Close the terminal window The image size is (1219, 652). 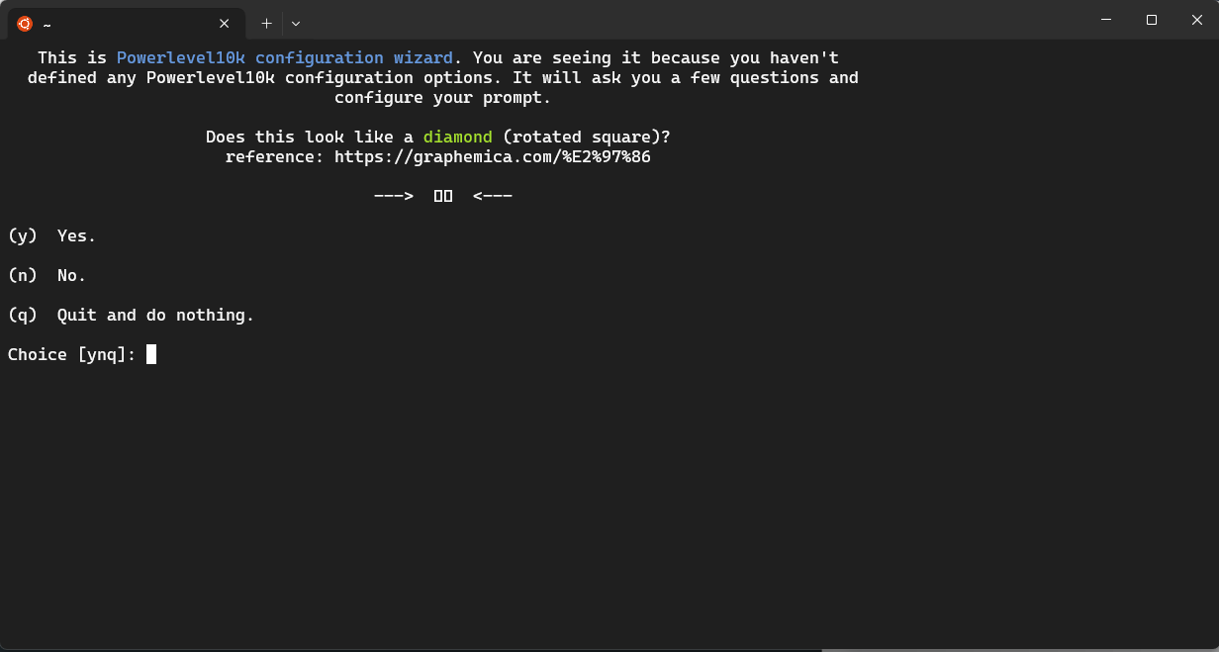[x=1196, y=20]
